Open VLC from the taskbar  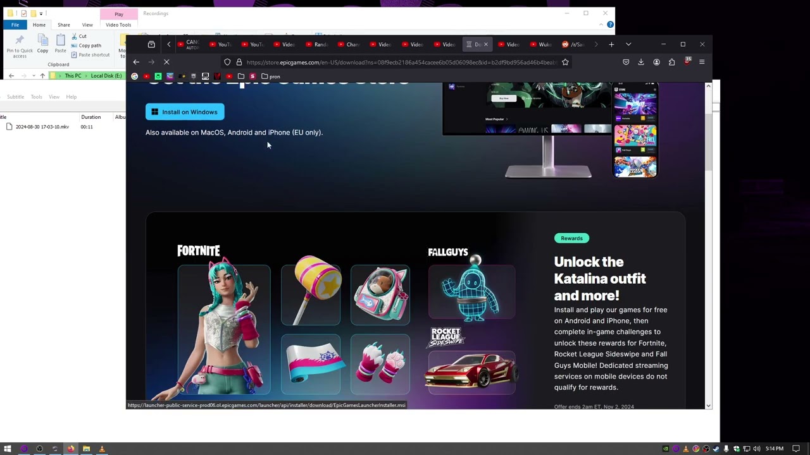coord(101,449)
